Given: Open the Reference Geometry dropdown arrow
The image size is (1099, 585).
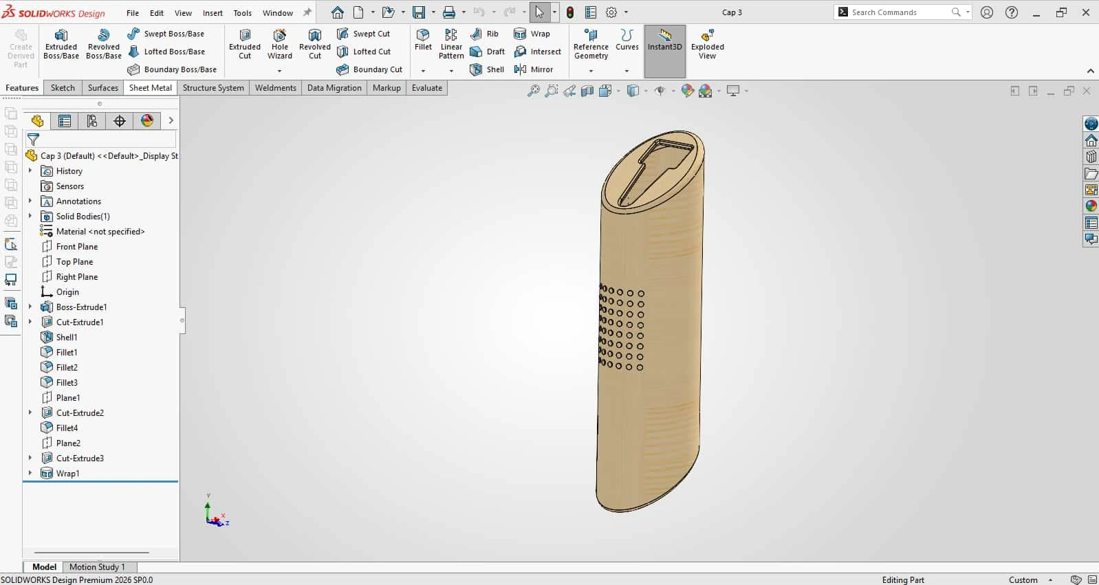Looking at the screenshot, I should point(591,71).
